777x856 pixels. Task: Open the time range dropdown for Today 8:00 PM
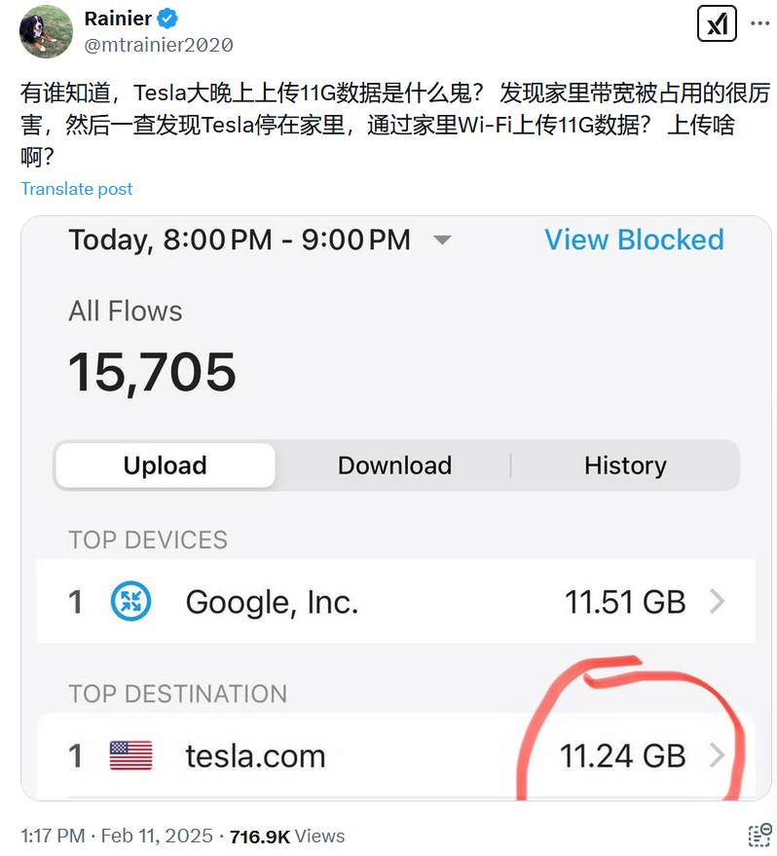[443, 240]
